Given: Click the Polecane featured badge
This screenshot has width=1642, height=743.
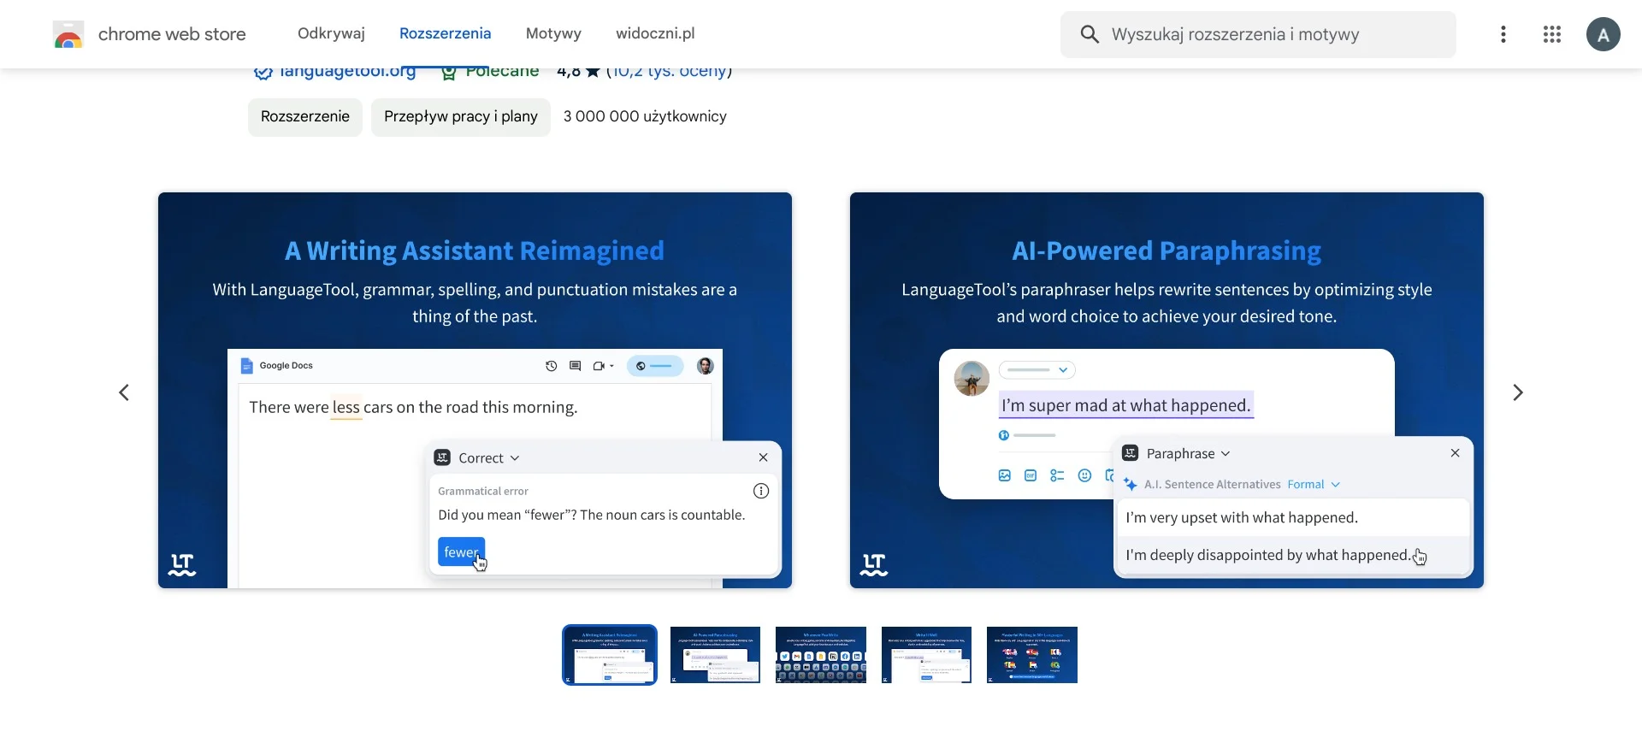Looking at the screenshot, I should pos(491,72).
